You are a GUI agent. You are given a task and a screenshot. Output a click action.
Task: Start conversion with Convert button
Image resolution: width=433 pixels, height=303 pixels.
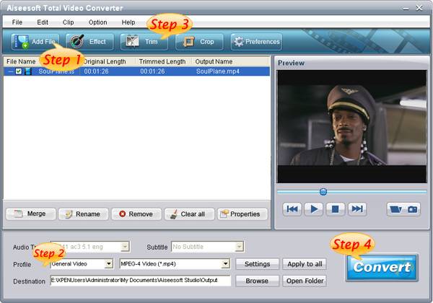(382, 268)
